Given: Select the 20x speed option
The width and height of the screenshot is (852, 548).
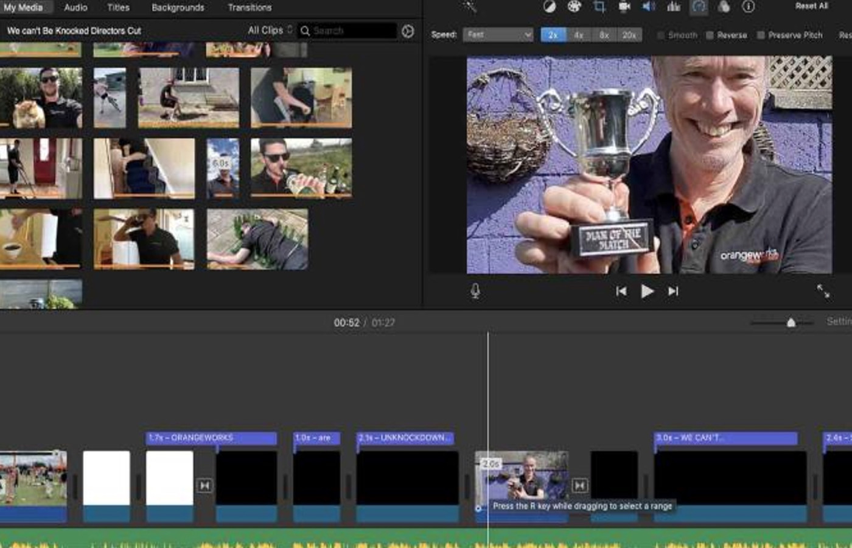Looking at the screenshot, I should 629,35.
